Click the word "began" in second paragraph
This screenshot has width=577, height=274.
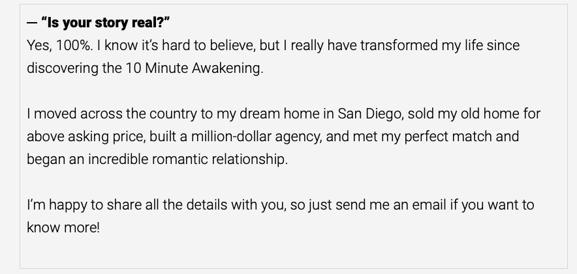[45, 159]
